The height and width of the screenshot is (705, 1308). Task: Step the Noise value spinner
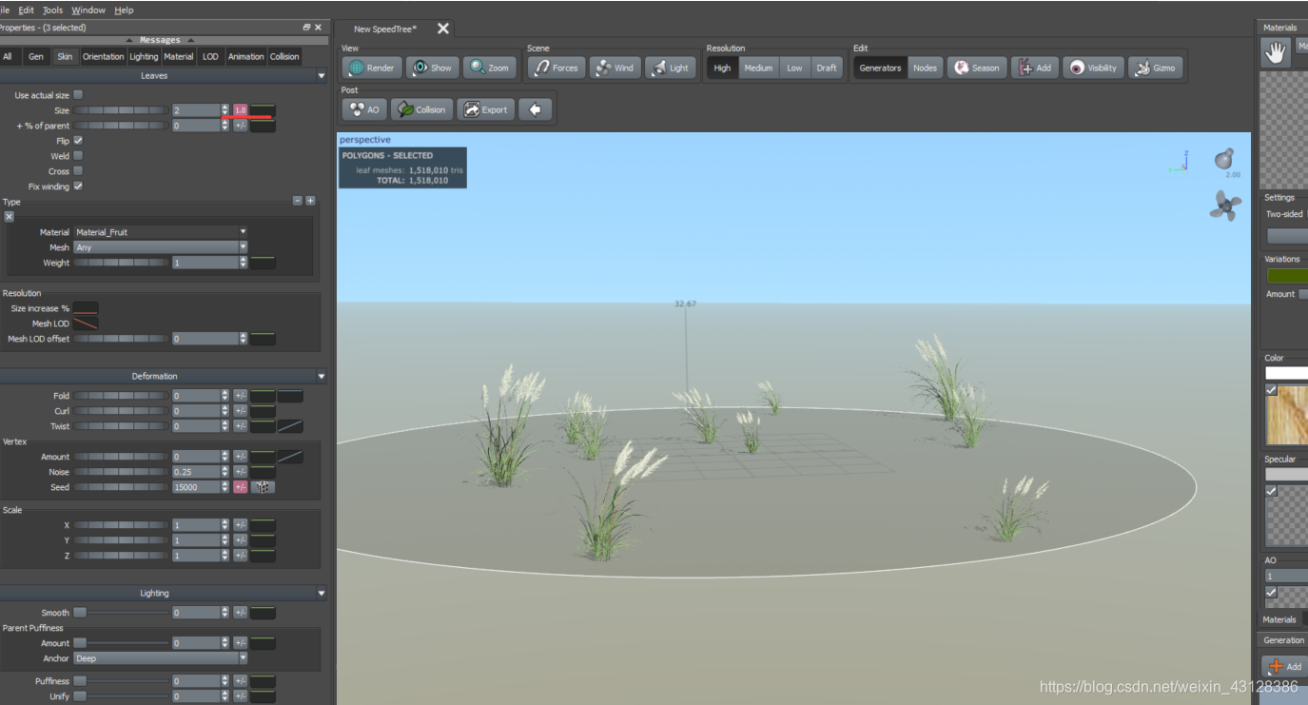click(225, 472)
